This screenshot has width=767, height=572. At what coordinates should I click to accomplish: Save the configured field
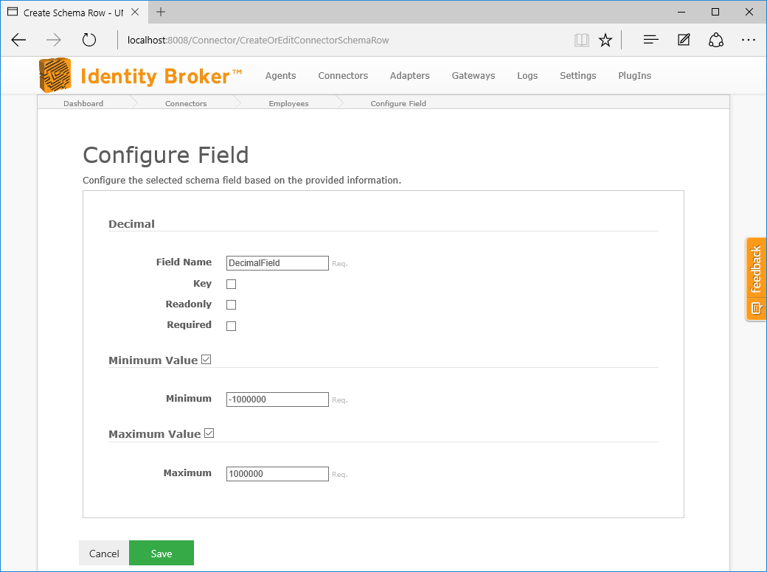tap(161, 553)
